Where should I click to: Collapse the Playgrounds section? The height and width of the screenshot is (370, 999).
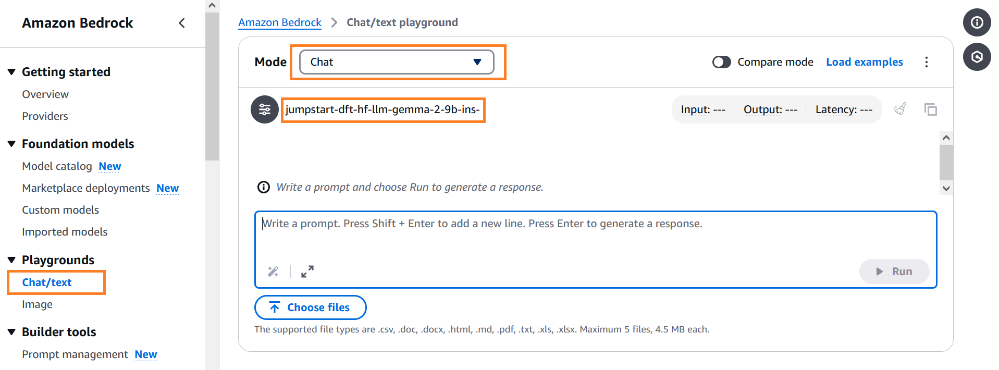11,260
